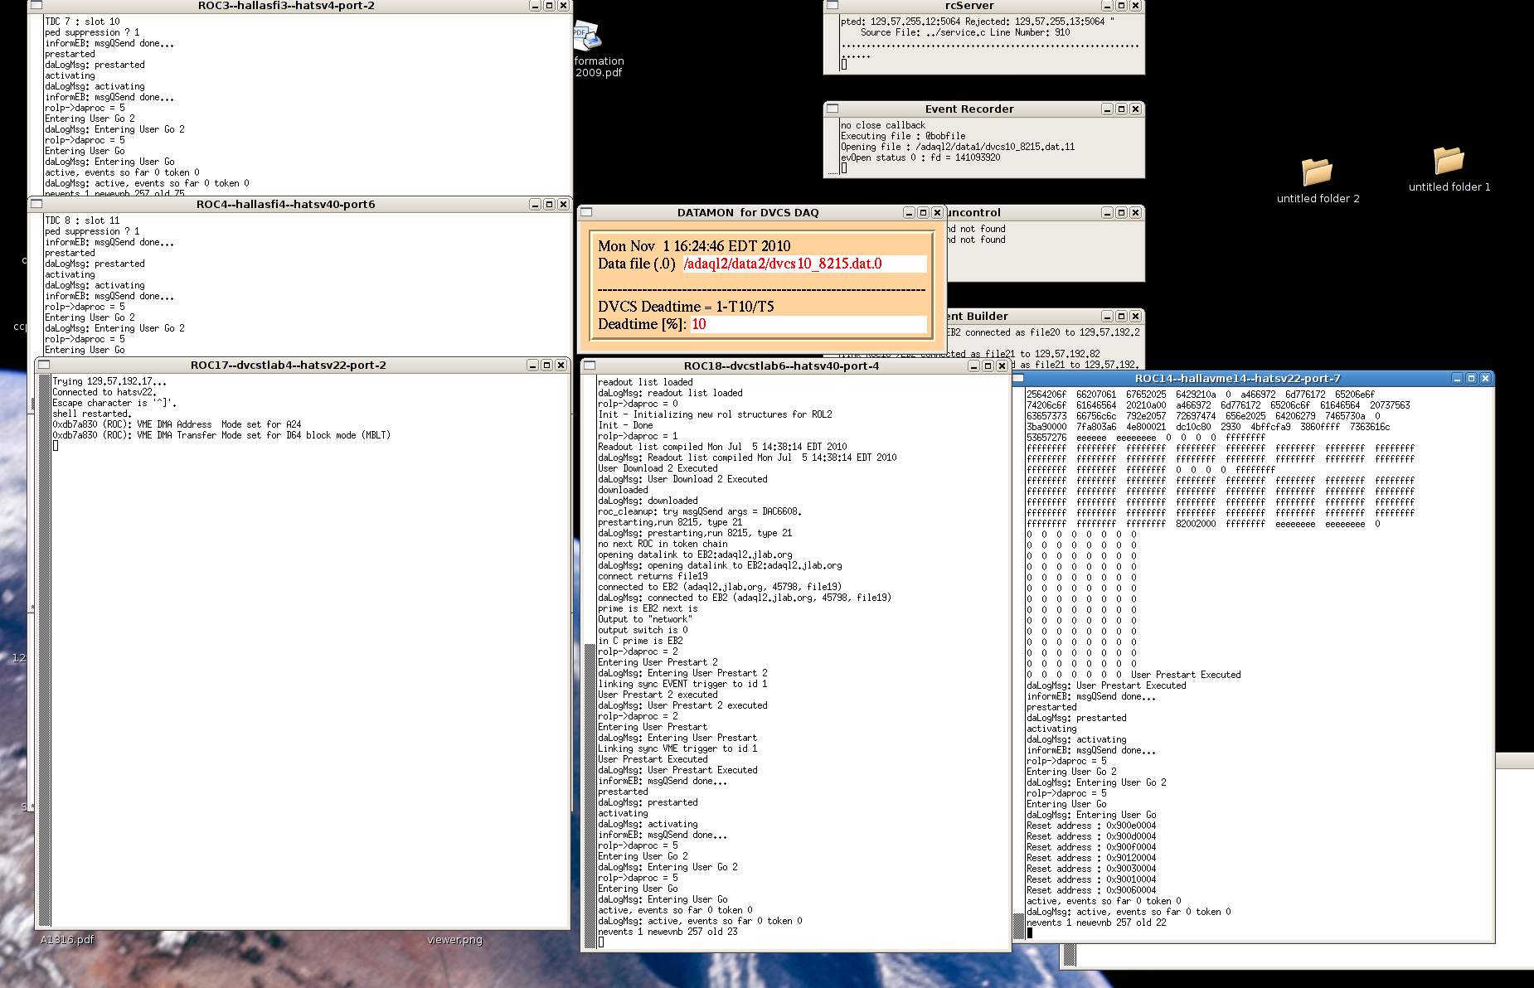The image size is (1534, 988).
Task: Click 'connect returns file19' line in ROC18
Action: pos(653,576)
